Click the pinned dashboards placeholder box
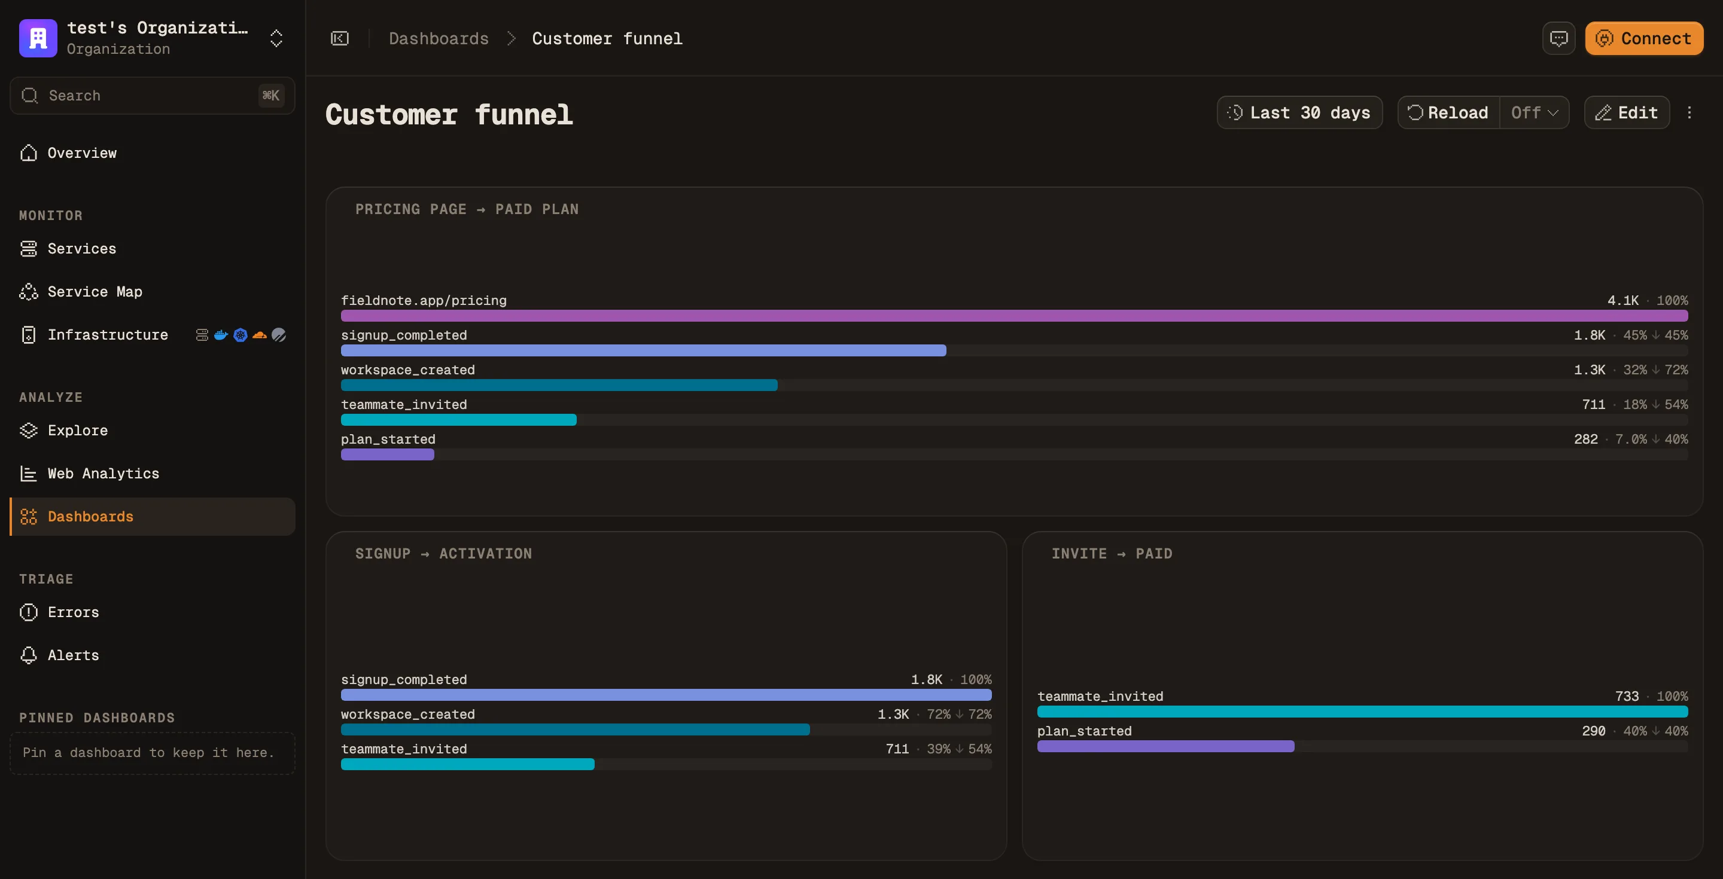The image size is (1723, 879). click(153, 753)
